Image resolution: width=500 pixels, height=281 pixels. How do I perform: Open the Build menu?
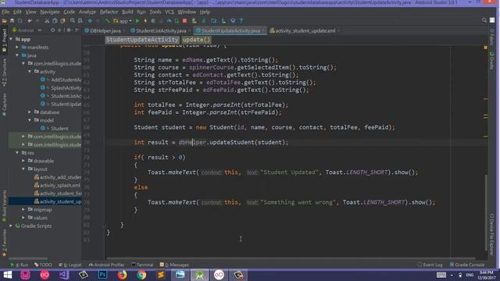point(127,12)
